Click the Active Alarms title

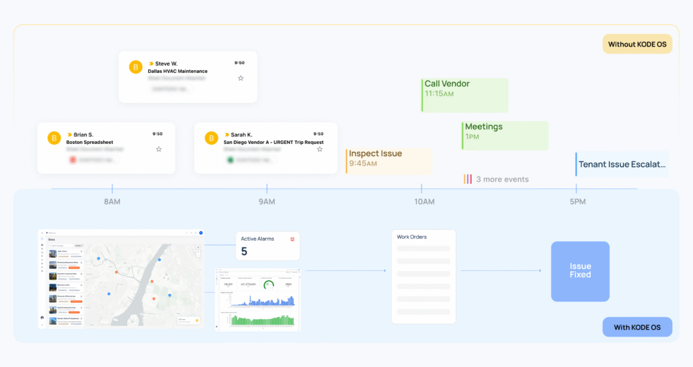(x=257, y=239)
